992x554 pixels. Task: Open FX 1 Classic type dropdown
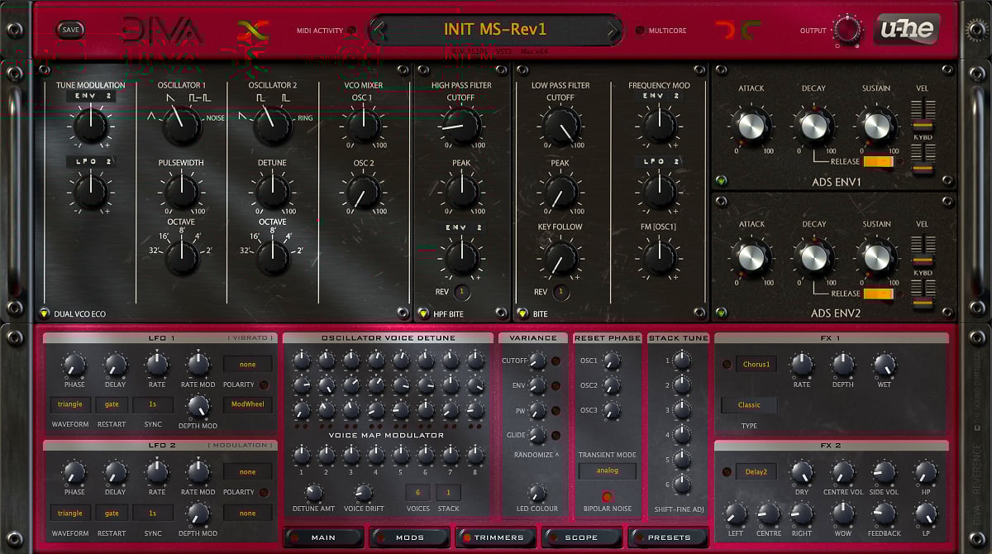[x=749, y=405]
